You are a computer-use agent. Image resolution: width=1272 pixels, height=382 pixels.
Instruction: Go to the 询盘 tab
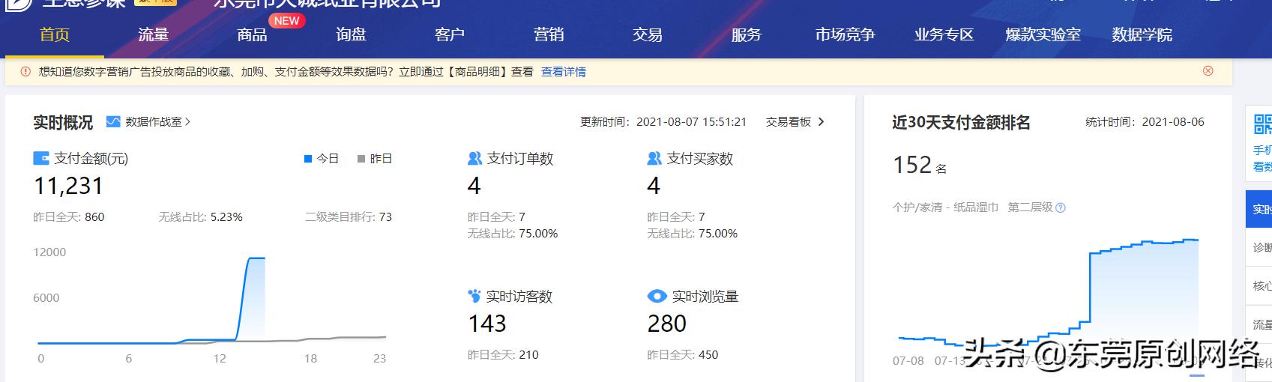pyautogui.click(x=351, y=34)
